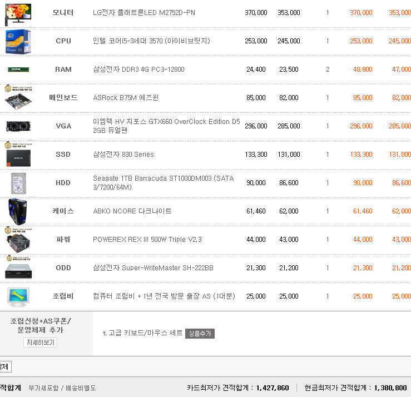Open the 이엠텍 HV 지포스 GTX660 link
Viewport: 411px width, 397px height.
coord(166,126)
